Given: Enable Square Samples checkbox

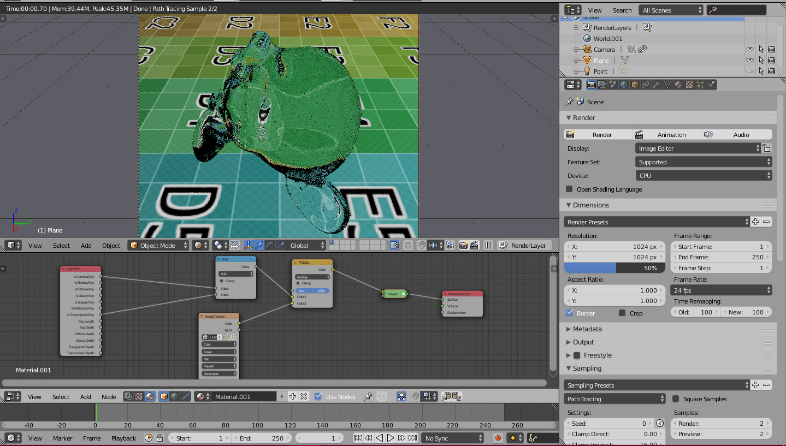Looking at the screenshot, I should click(x=676, y=399).
